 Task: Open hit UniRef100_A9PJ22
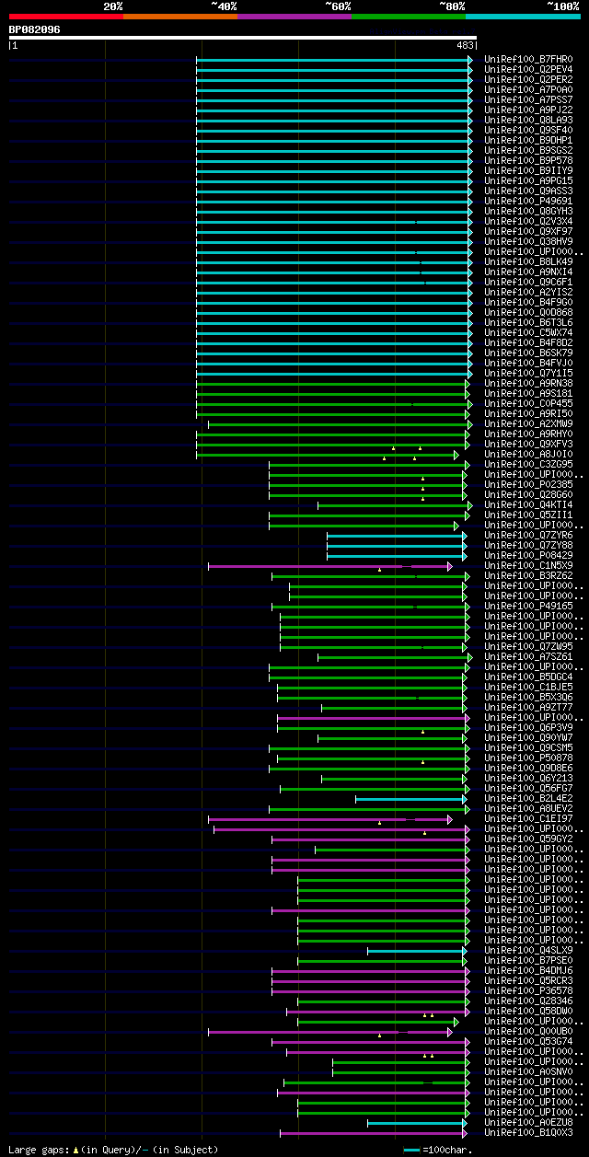pos(528,110)
